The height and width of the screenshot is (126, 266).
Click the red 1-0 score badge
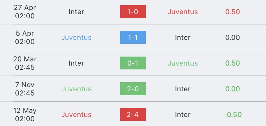133,12
